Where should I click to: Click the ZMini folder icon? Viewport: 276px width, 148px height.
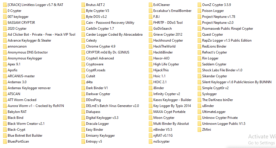(x=199, y=130)
